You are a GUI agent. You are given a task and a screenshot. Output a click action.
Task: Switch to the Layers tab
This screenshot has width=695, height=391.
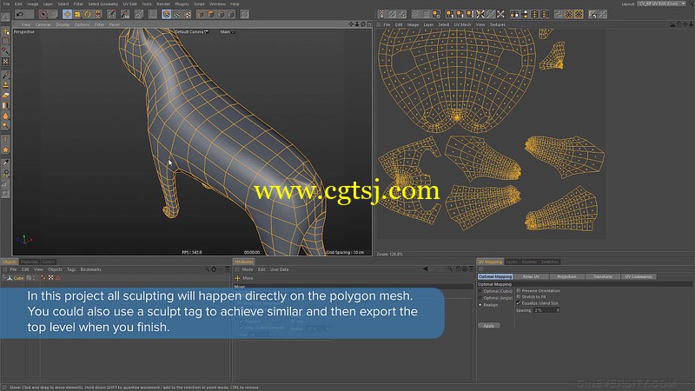point(512,262)
